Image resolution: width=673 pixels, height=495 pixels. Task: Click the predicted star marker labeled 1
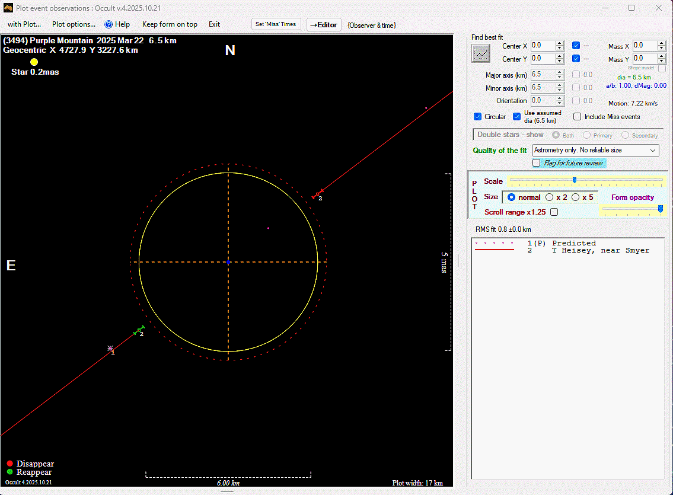(110, 349)
